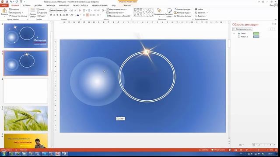The image size is (280, 157).
Task: Expand the shapes gallery more arrow
Action: click(152, 16)
